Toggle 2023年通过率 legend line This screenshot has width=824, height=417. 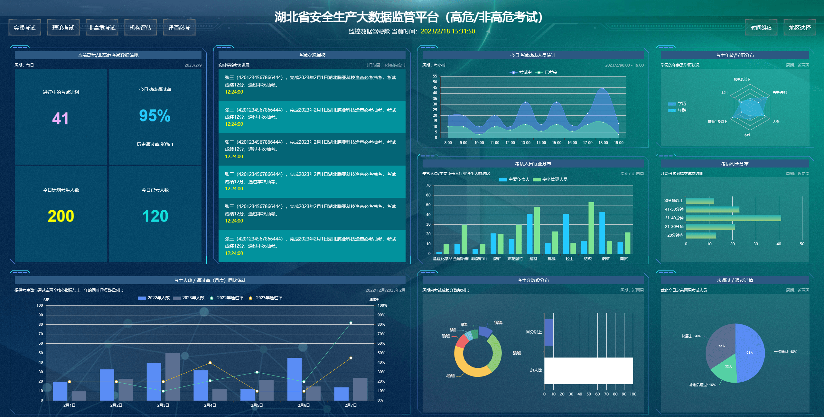(265, 298)
